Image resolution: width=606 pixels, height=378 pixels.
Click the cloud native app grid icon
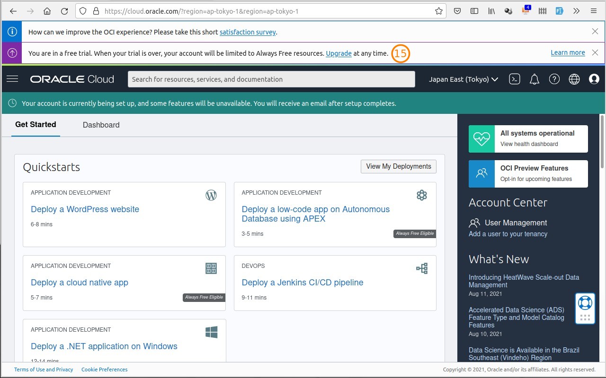click(211, 268)
